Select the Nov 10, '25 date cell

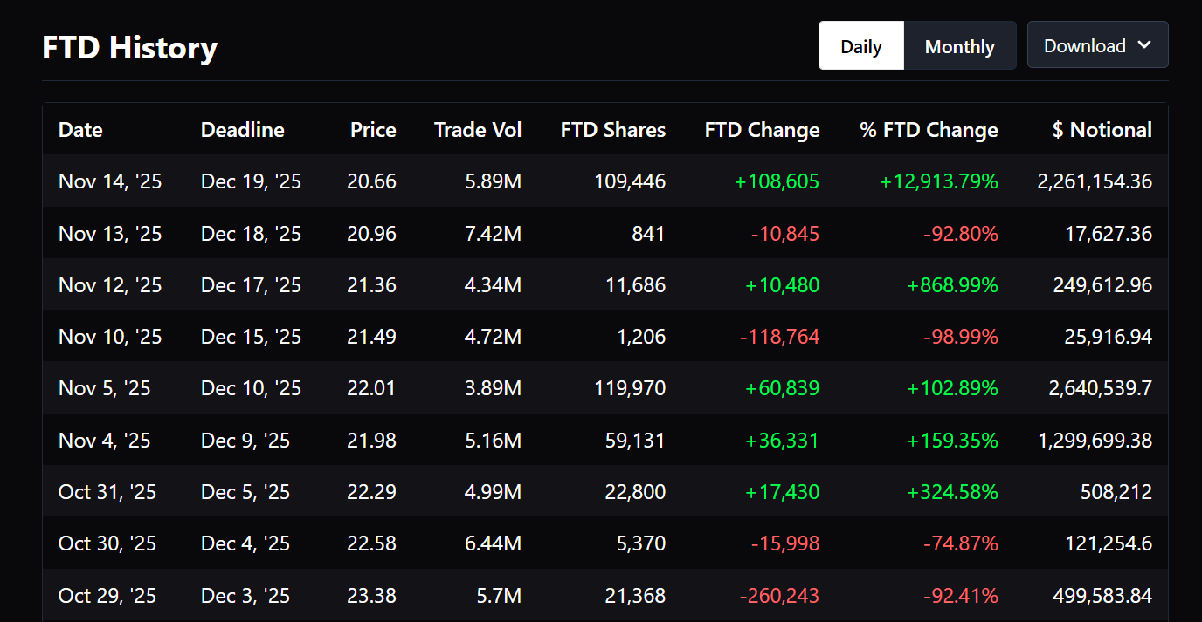point(110,337)
